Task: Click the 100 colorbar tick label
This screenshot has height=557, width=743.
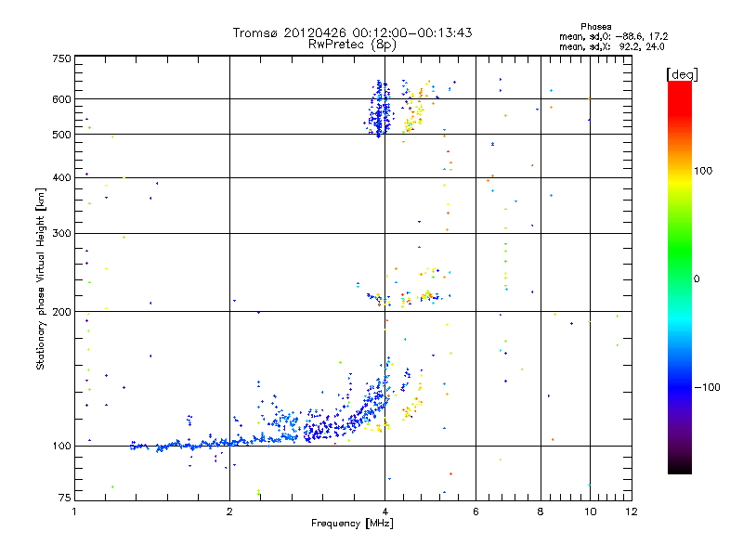Action: pos(703,171)
